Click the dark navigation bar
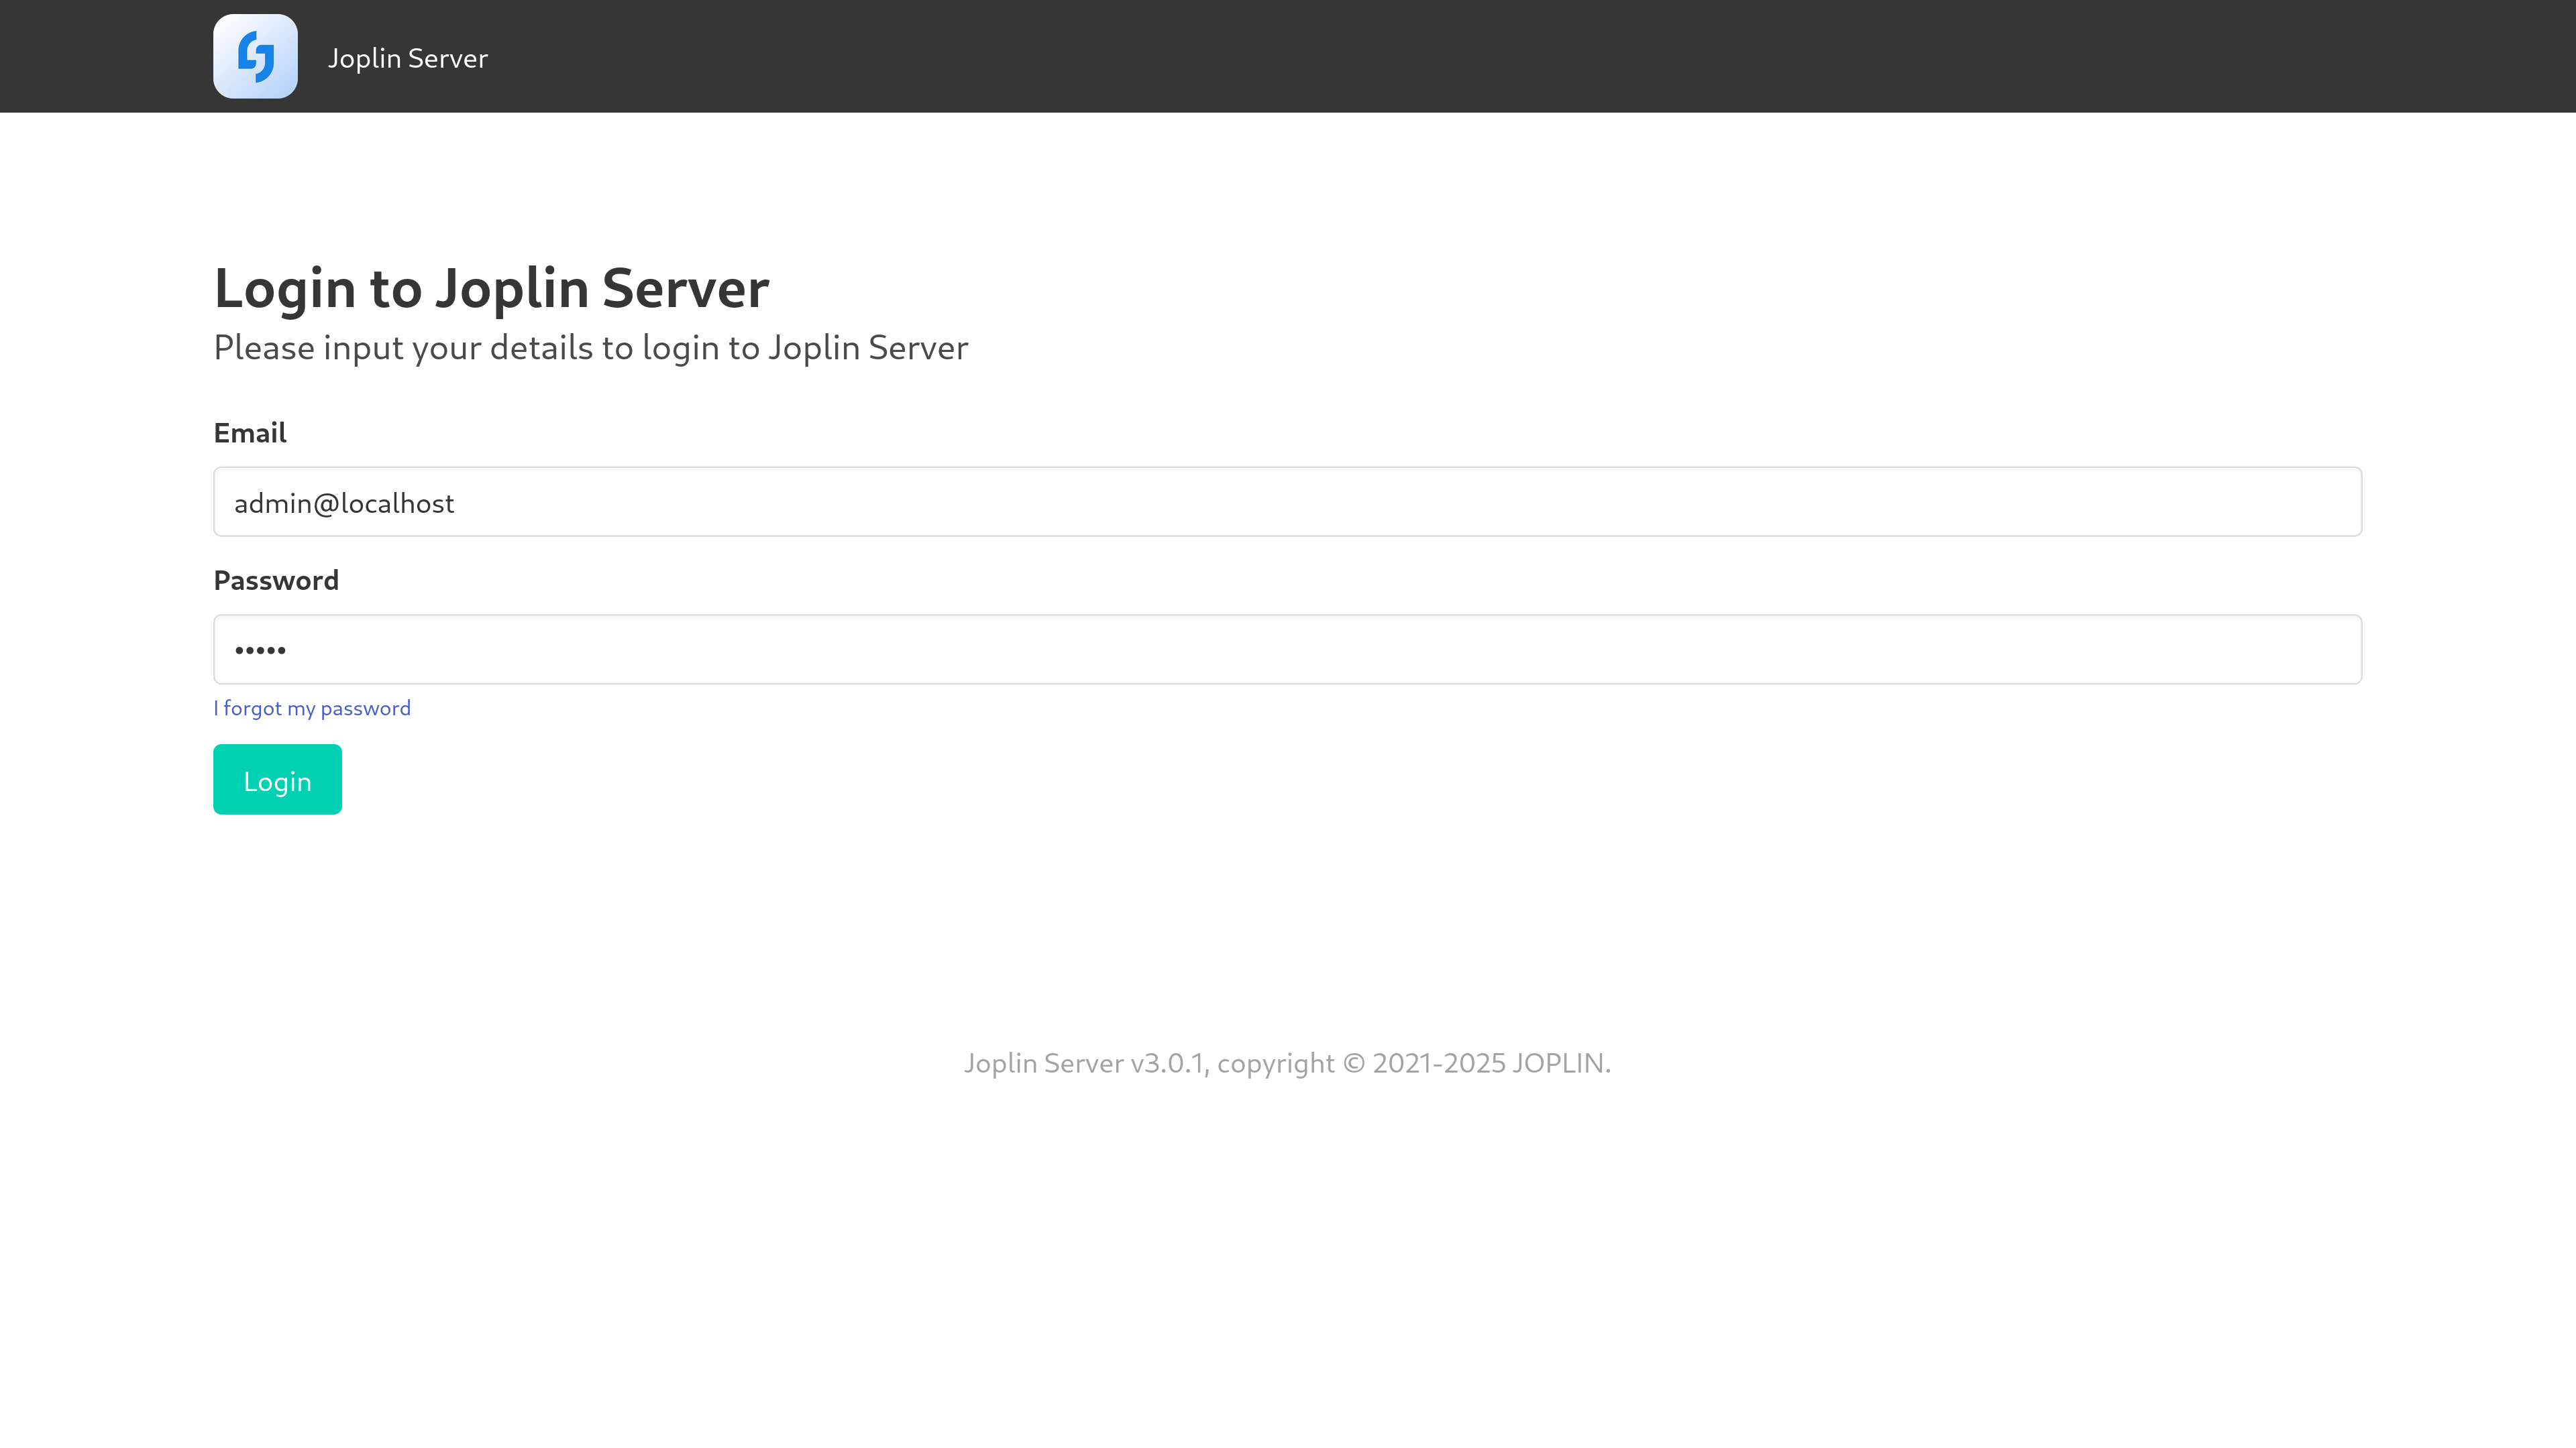2576x1448 pixels. point(1500,56)
